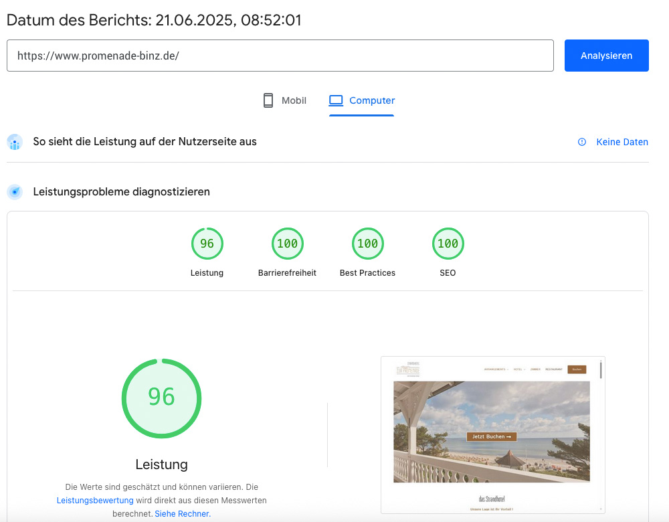669x522 pixels.
Task: Open the Leistungsbewertung link
Action: 95,500
